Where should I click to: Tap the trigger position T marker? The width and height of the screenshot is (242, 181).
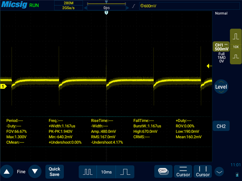pyautogui.click(x=106, y=12)
